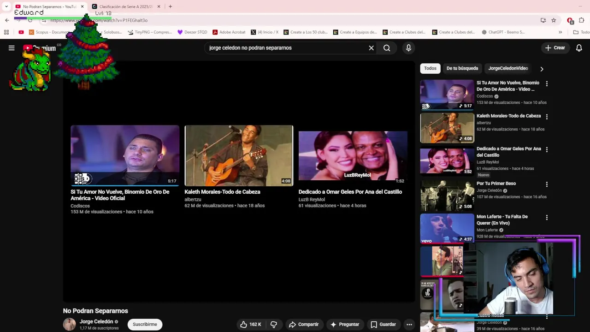This screenshot has height=332, width=590.
Task: Open tab search dropdown arrow
Action: pos(6,6)
